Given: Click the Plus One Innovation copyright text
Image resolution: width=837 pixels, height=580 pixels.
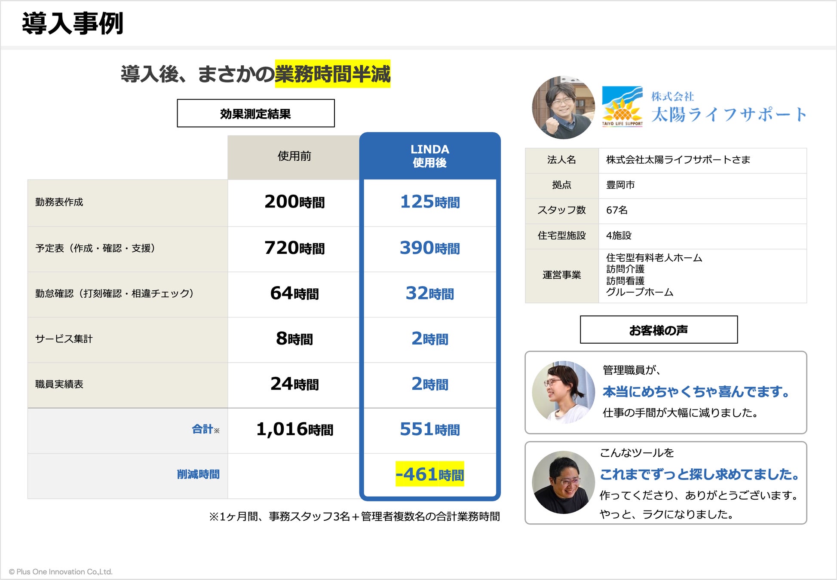Looking at the screenshot, I should tap(61, 571).
